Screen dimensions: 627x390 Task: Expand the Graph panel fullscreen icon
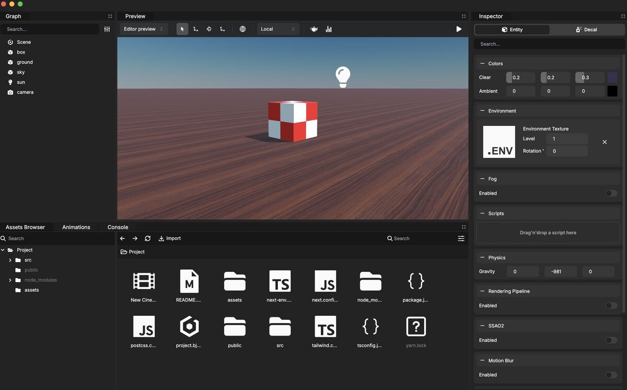[110, 16]
